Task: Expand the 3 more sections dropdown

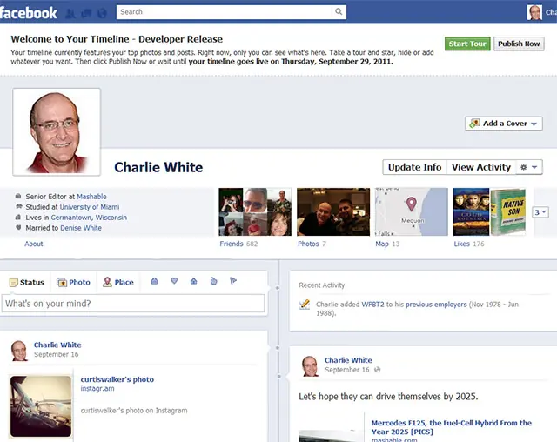Action: click(540, 212)
